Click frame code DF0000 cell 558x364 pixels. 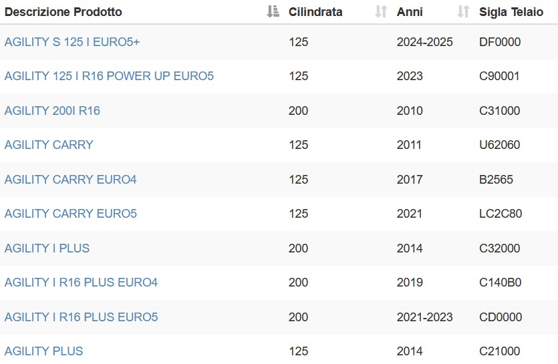500,42
